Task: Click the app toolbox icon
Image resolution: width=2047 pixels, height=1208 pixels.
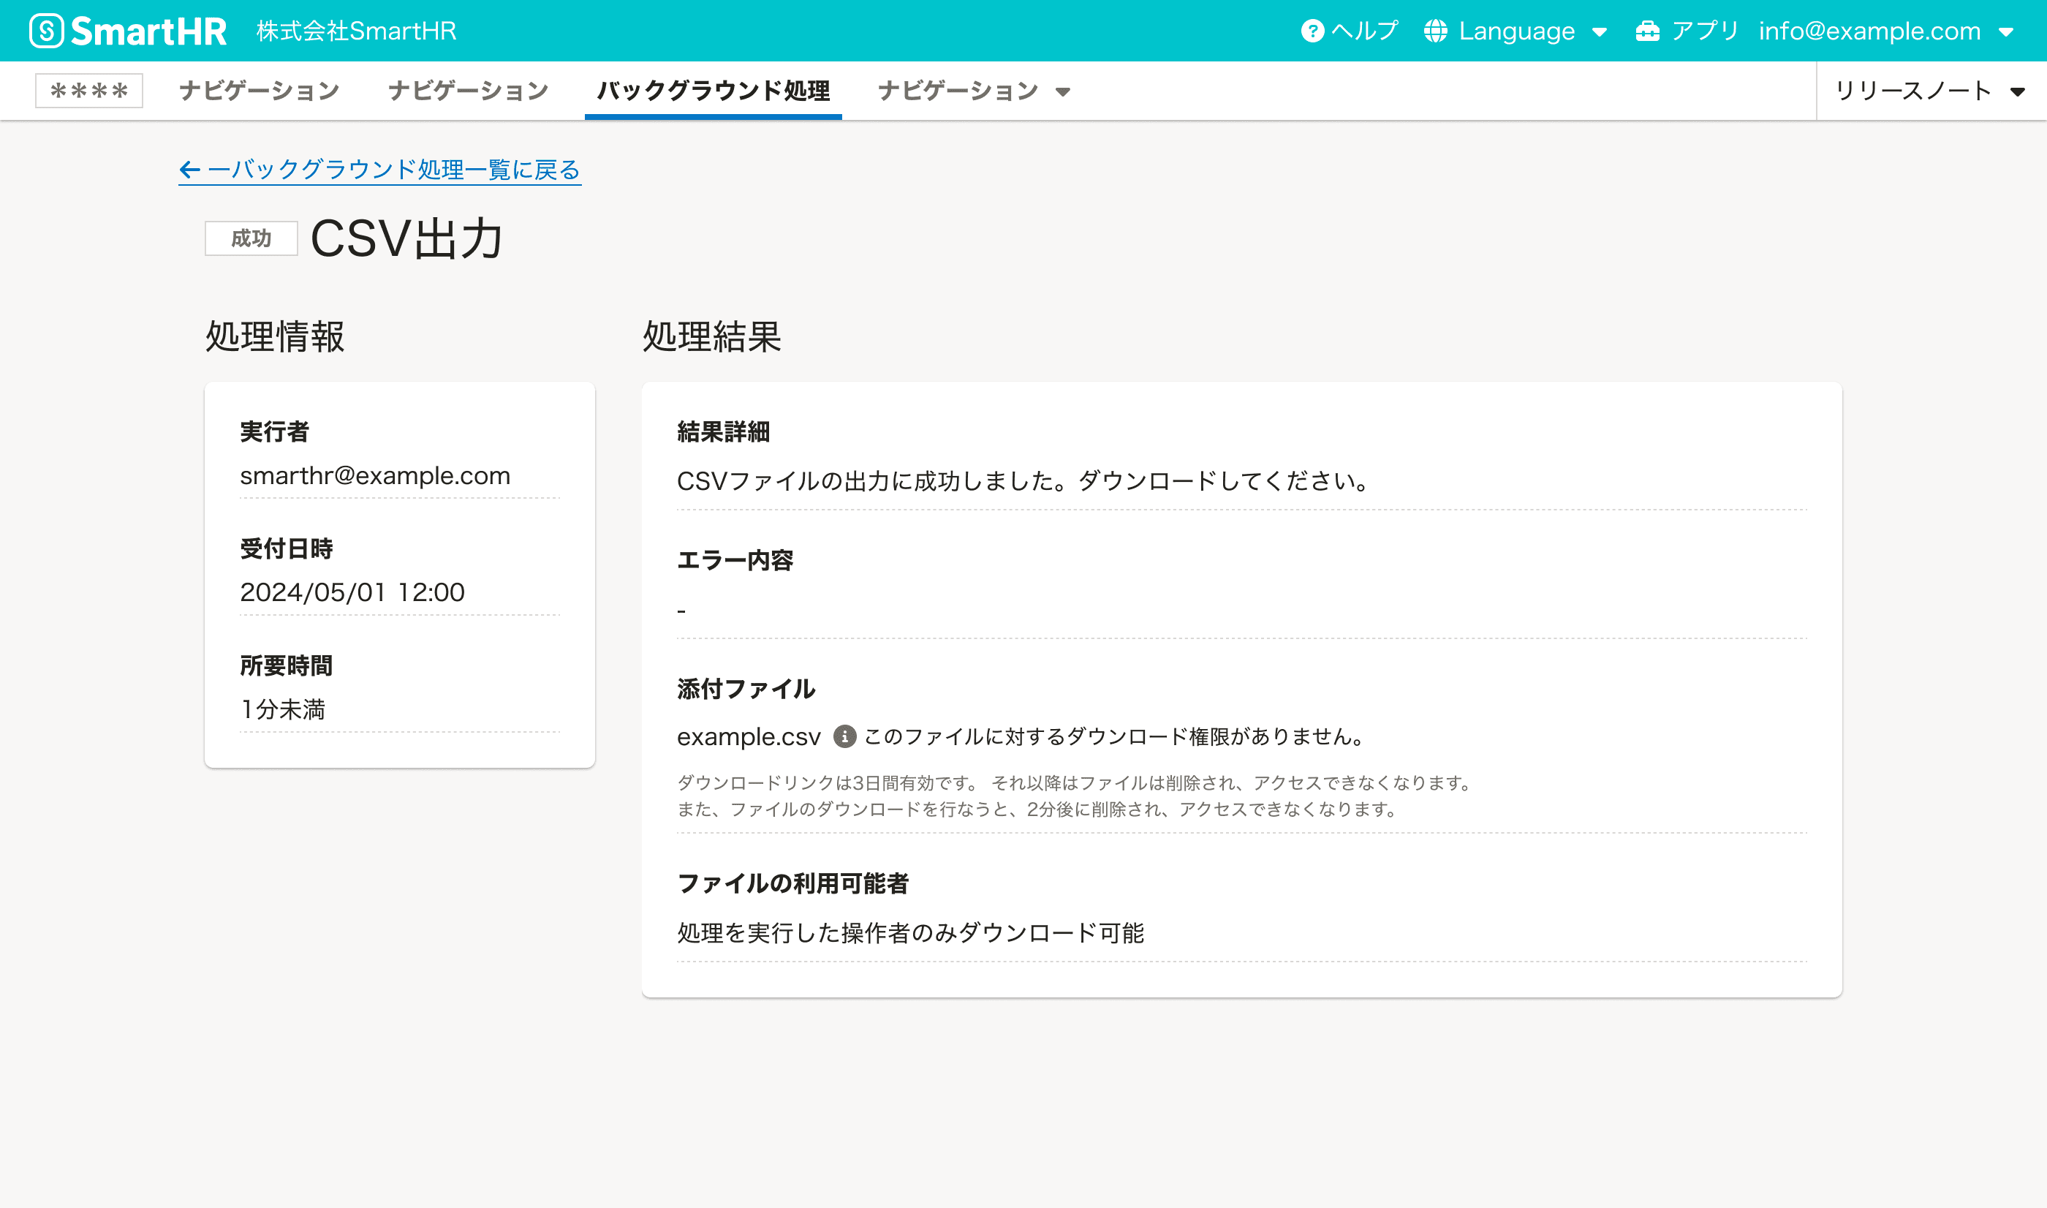Action: coord(1648,31)
